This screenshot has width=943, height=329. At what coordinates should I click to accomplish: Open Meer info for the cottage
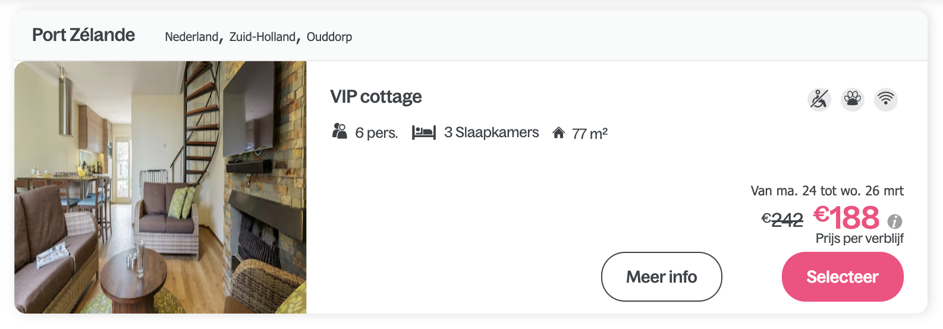(x=662, y=277)
